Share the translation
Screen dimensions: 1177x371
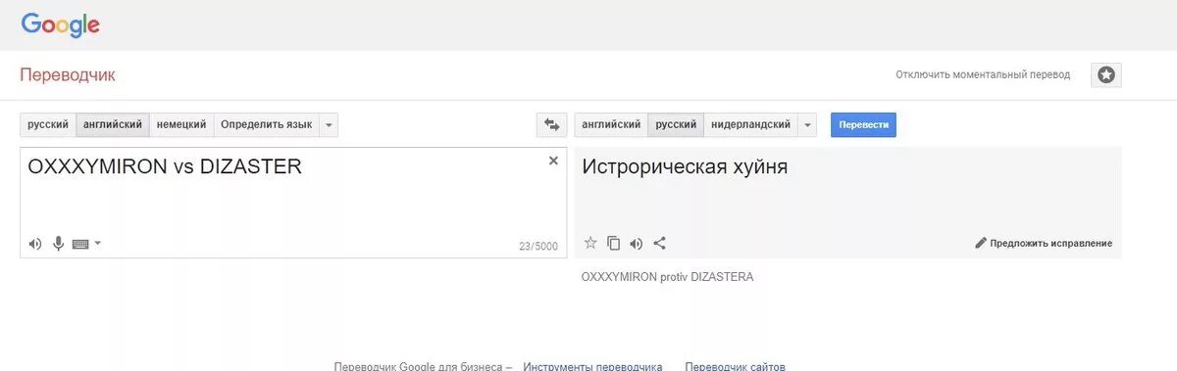pos(659,243)
